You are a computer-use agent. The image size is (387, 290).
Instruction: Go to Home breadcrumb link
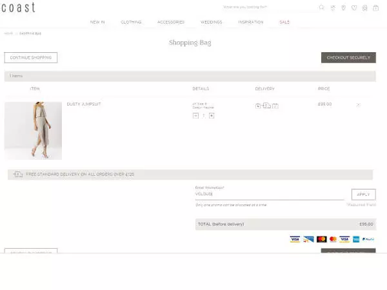click(8, 34)
